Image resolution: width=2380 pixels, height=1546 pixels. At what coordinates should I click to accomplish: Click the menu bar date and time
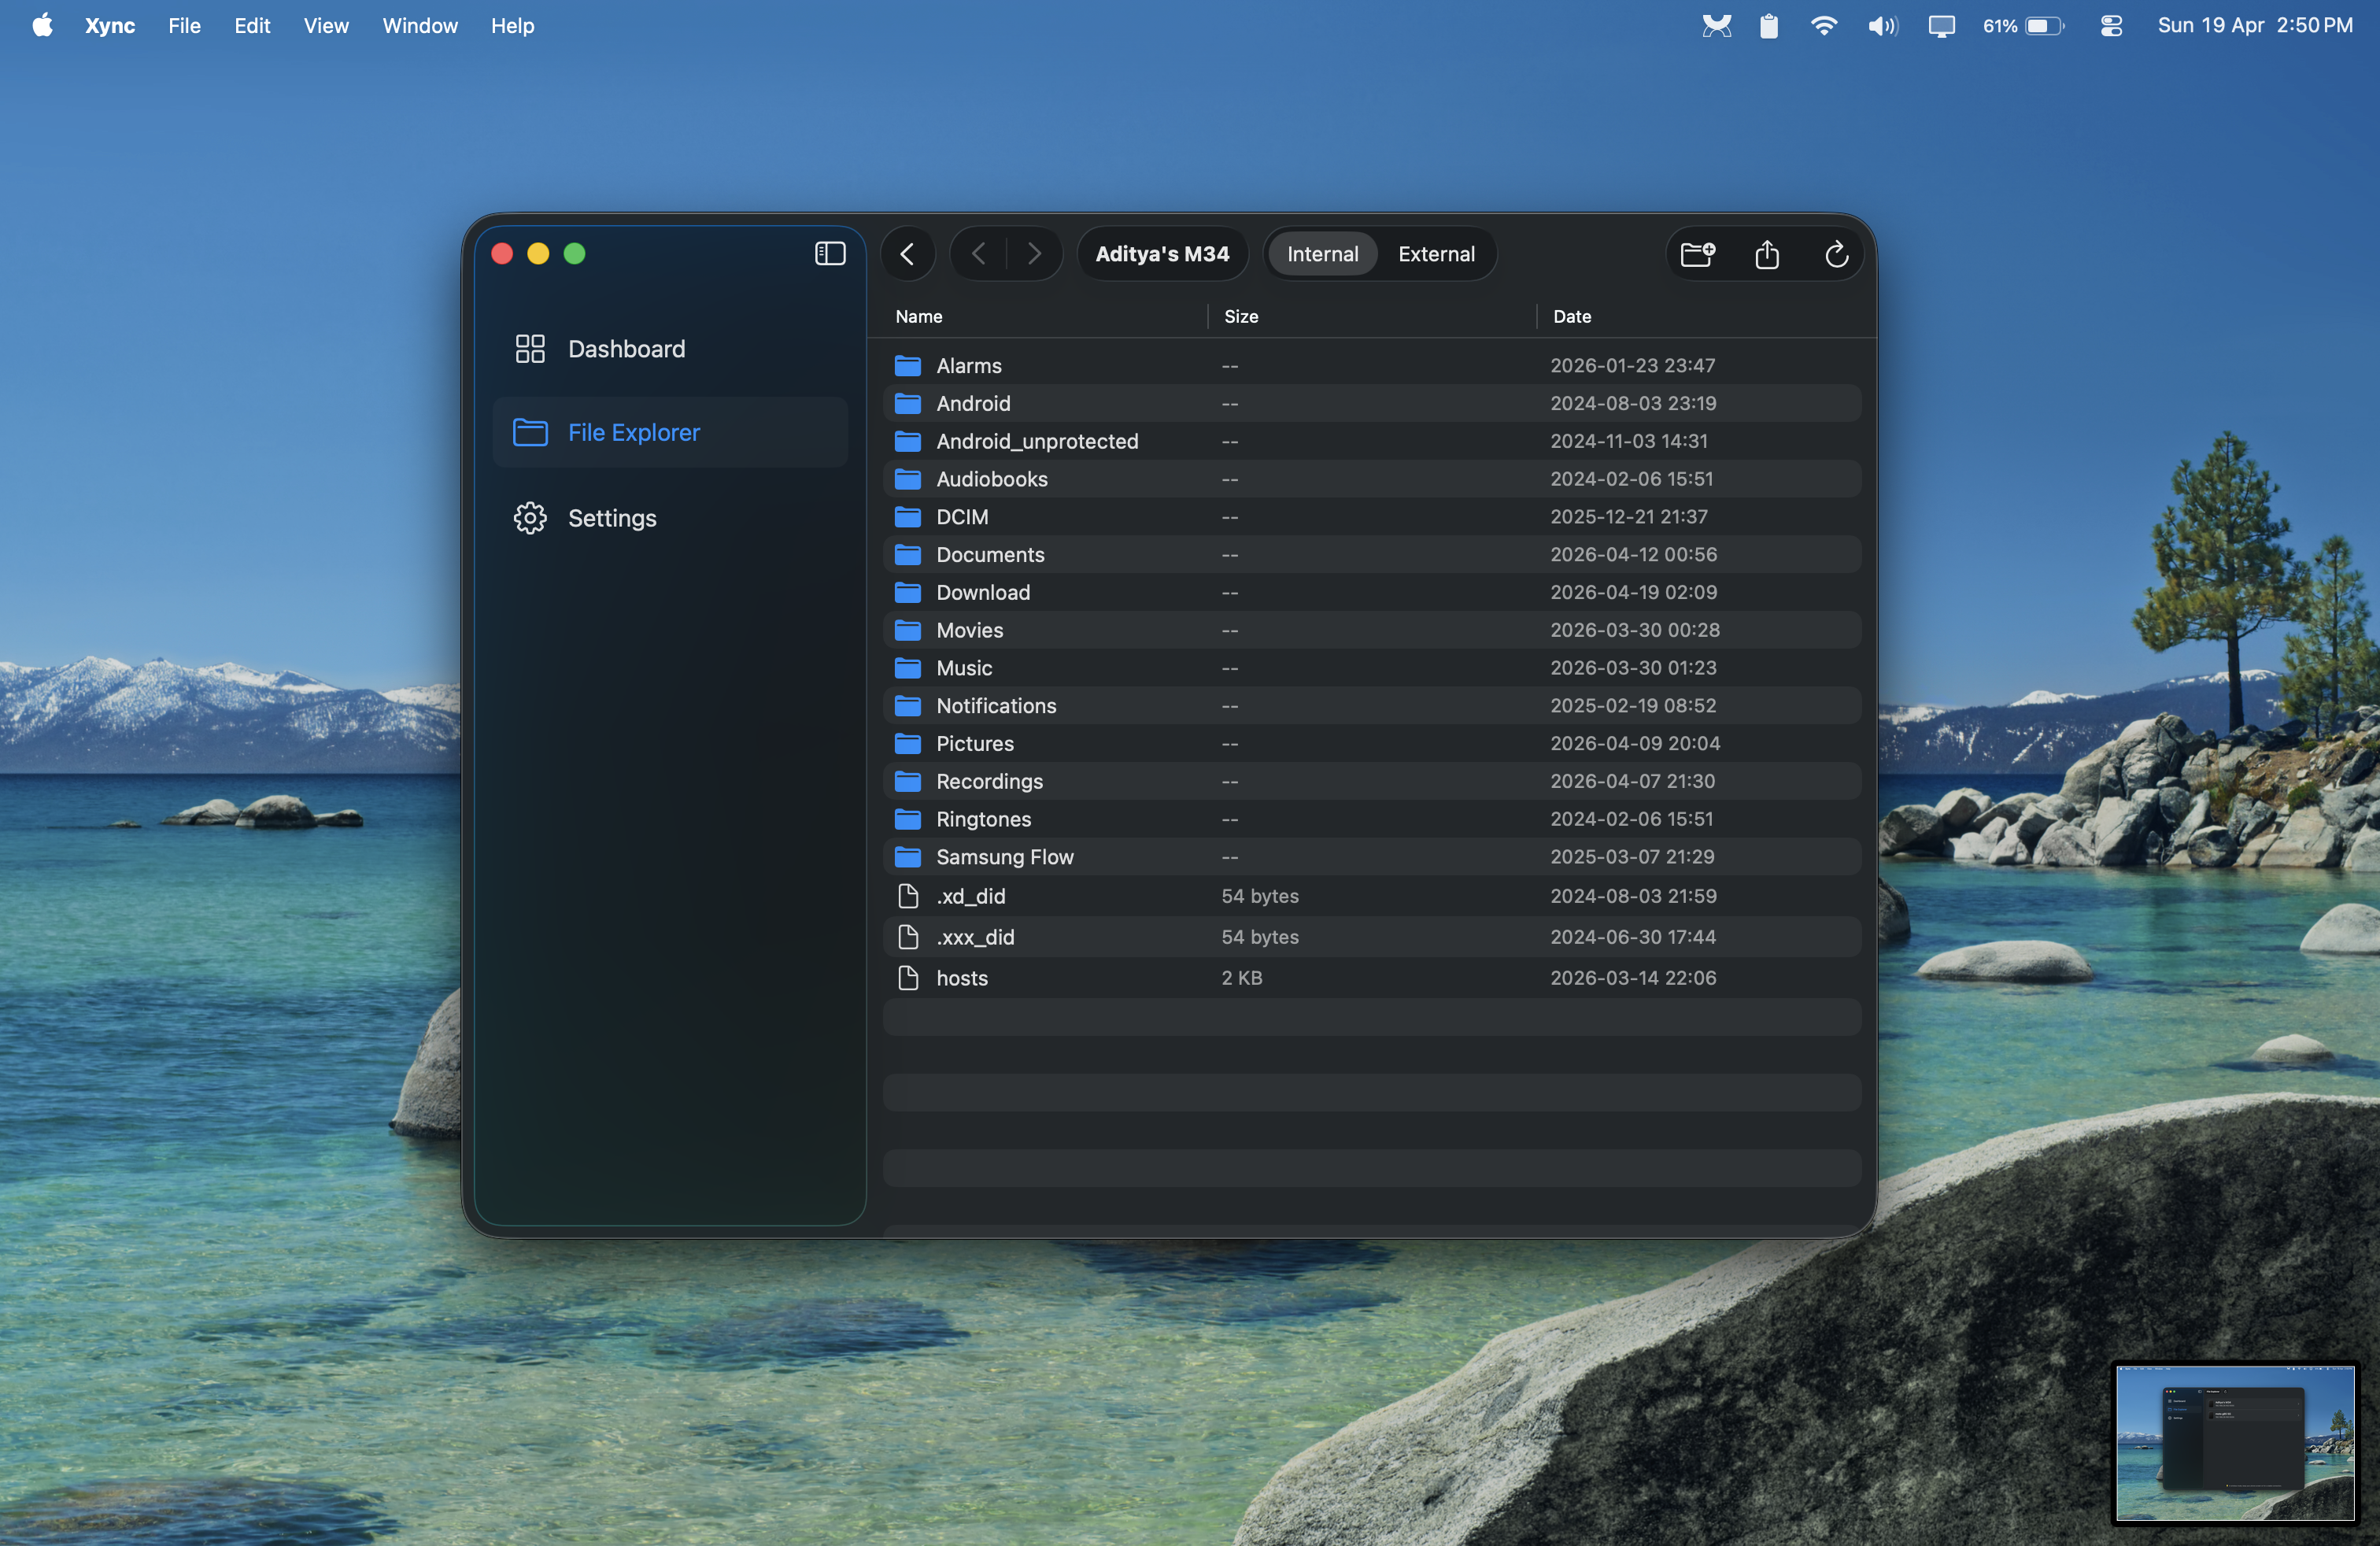pyautogui.click(x=2255, y=26)
